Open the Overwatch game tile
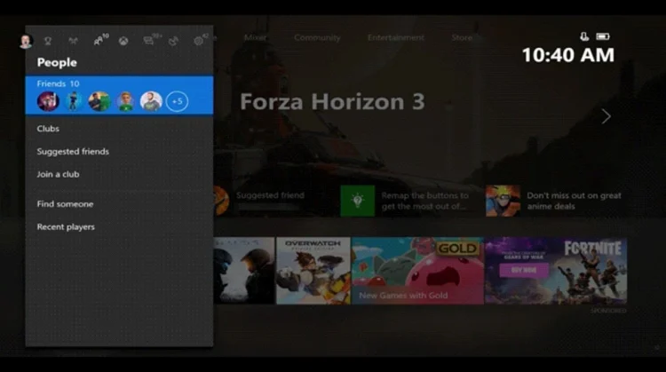666x372 pixels. (313, 271)
